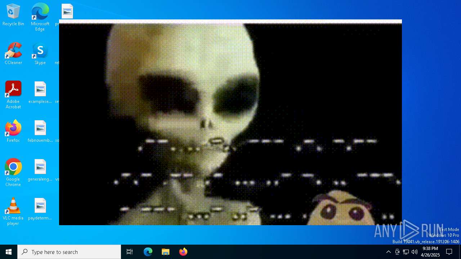461x259 pixels.
Task: Click the alien image window
Action: 230,122
